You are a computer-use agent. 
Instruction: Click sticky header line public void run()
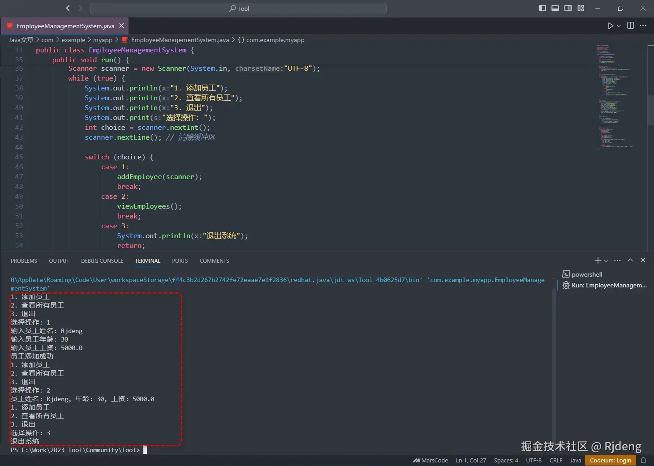[90, 60]
